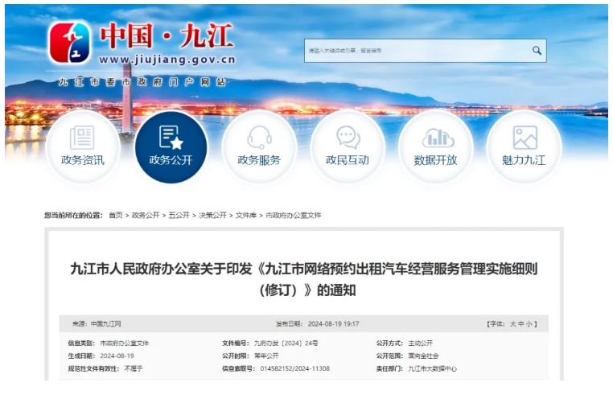The width and height of the screenshot is (613, 395).
Task: Open the 政务公开 circle
Action: [x=171, y=147]
